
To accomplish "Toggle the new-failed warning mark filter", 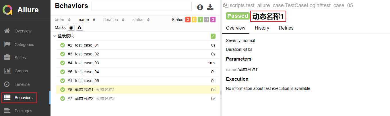I will [79, 28].
